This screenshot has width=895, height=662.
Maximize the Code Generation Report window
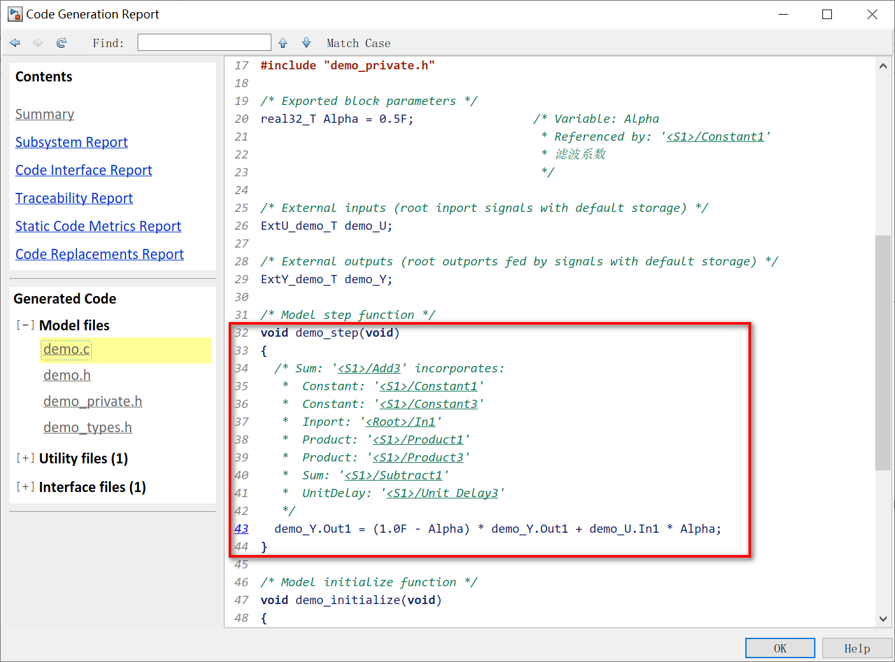(827, 14)
